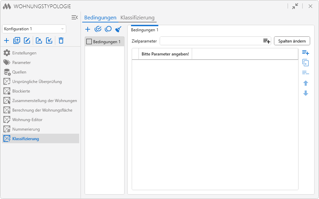Delete configuration with trash icon
319x199 pixels.
61,40
